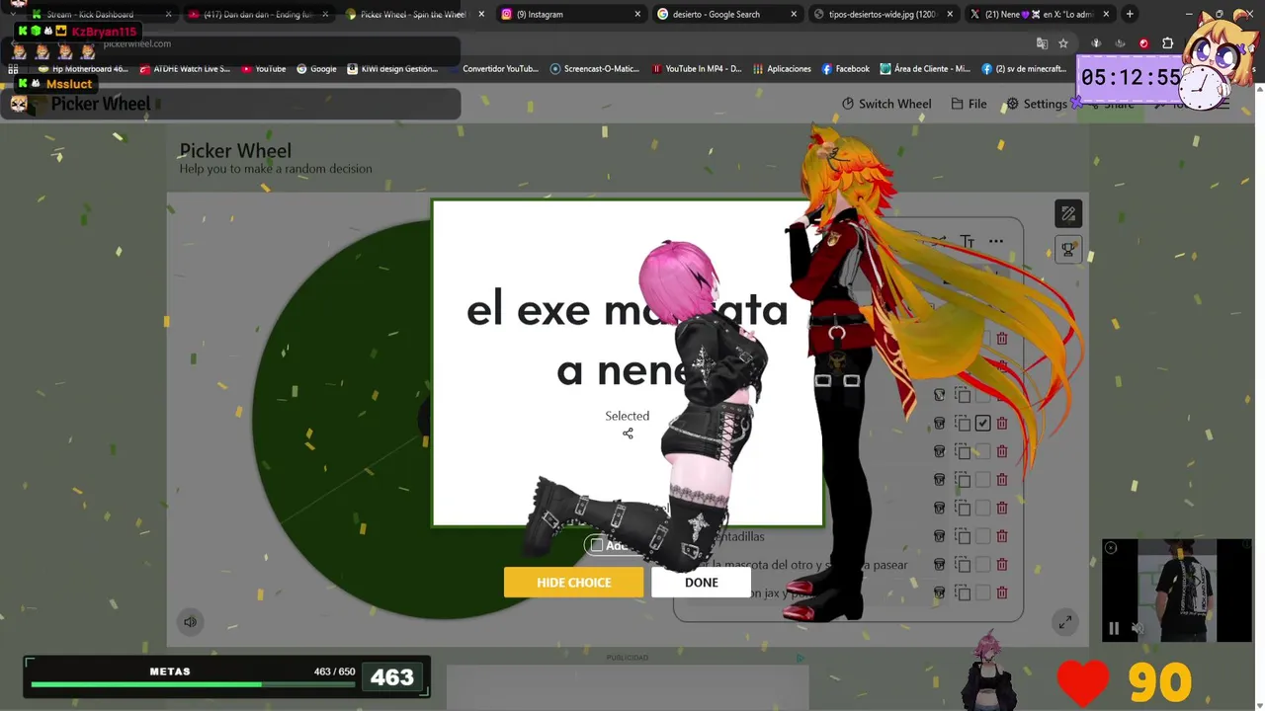Open the YouTube bookmark
The height and width of the screenshot is (711, 1265).
[x=263, y=69]
